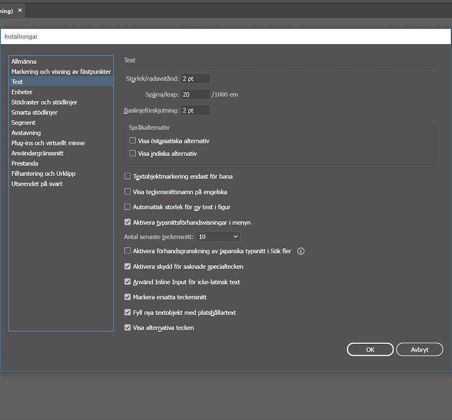Uncheck Aktivera skydd för saknade specialtecken

click(127, 266)
